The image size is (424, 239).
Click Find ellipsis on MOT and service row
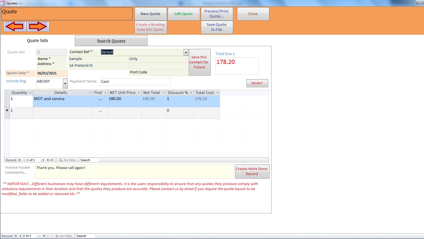[x=100, y=99]
